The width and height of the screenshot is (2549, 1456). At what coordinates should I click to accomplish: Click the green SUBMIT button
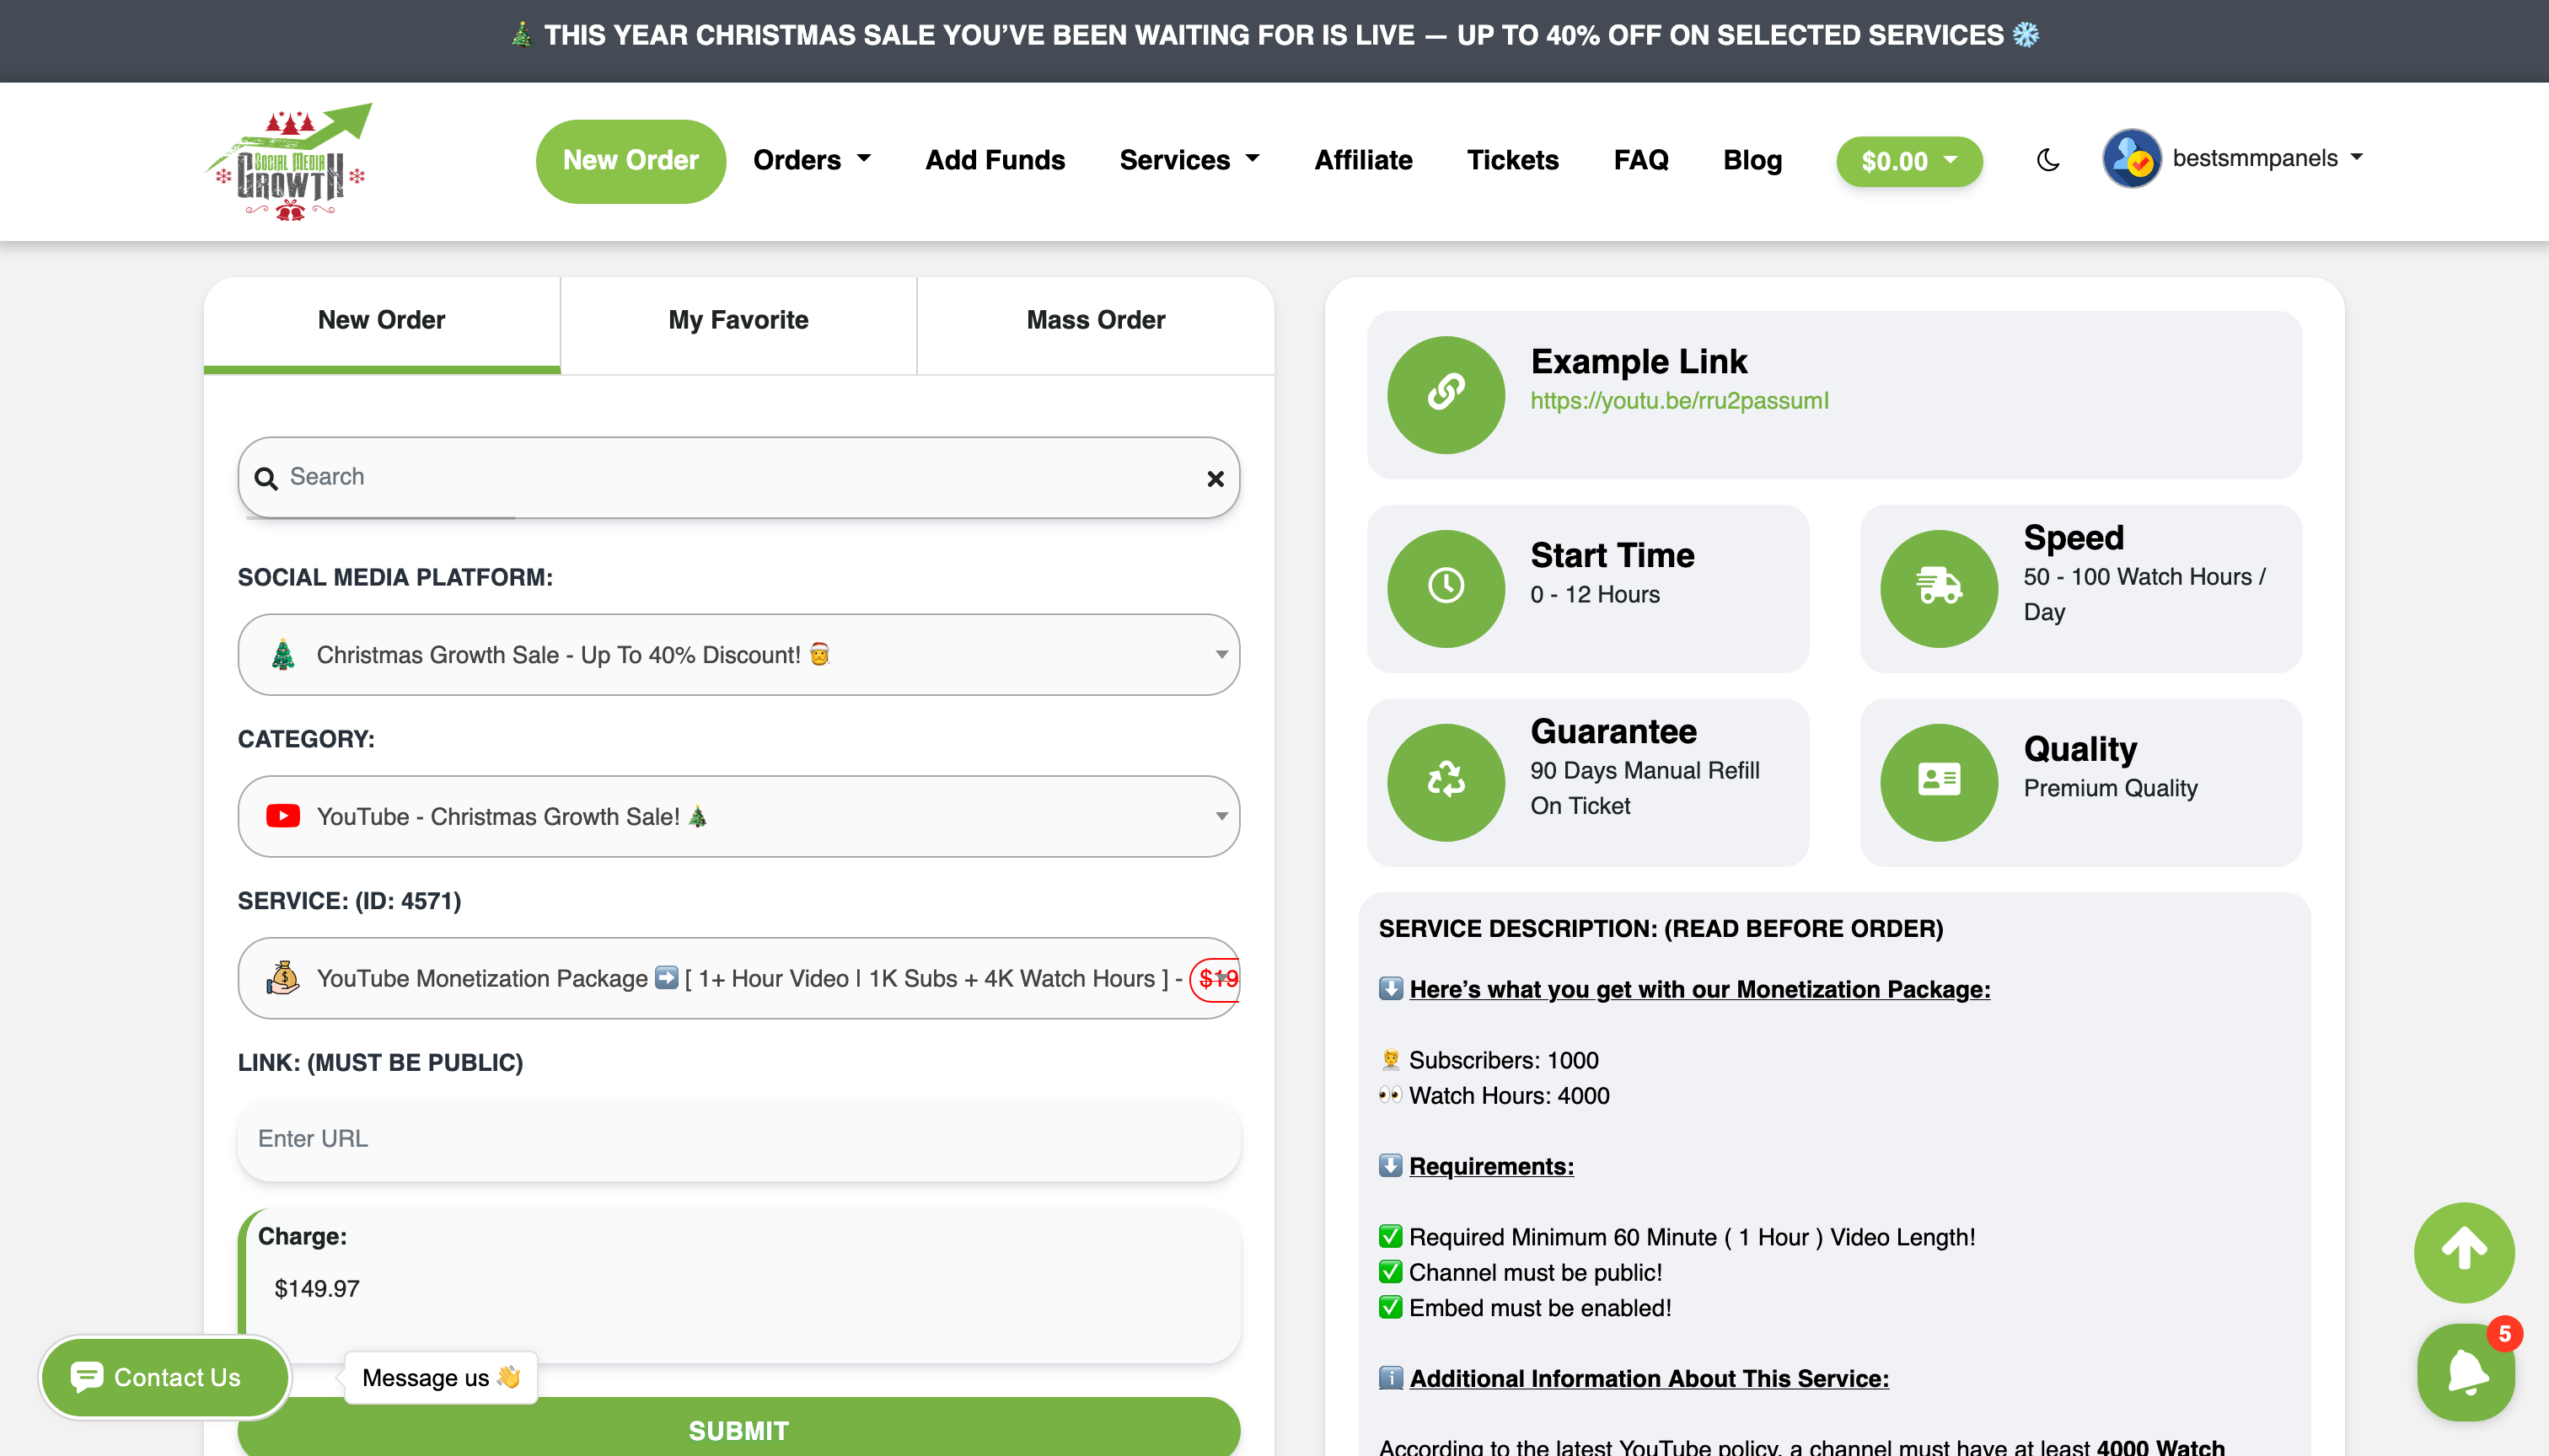tap(738, 1430)
